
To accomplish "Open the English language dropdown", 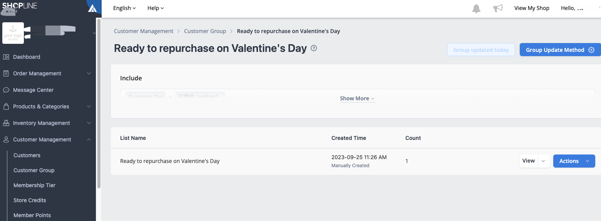I will click(x=124, y=8).
